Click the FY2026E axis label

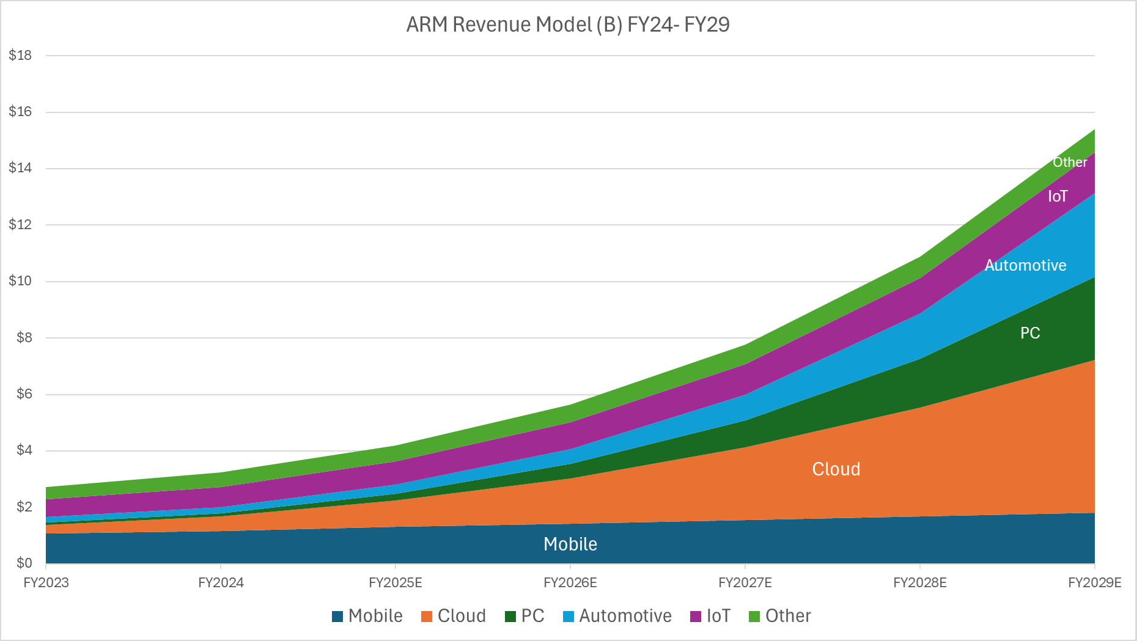(x=570, y=583)
